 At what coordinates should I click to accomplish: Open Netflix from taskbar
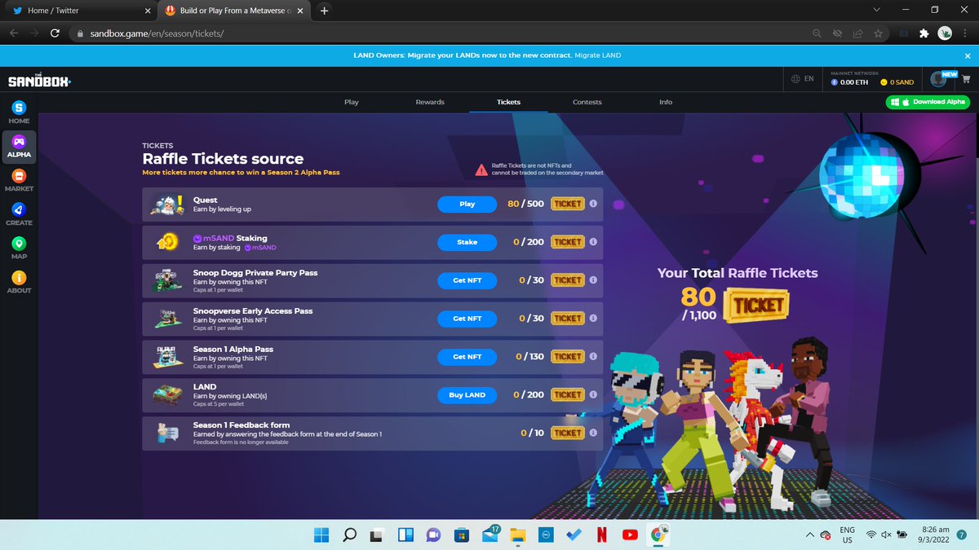click(600, 535)
